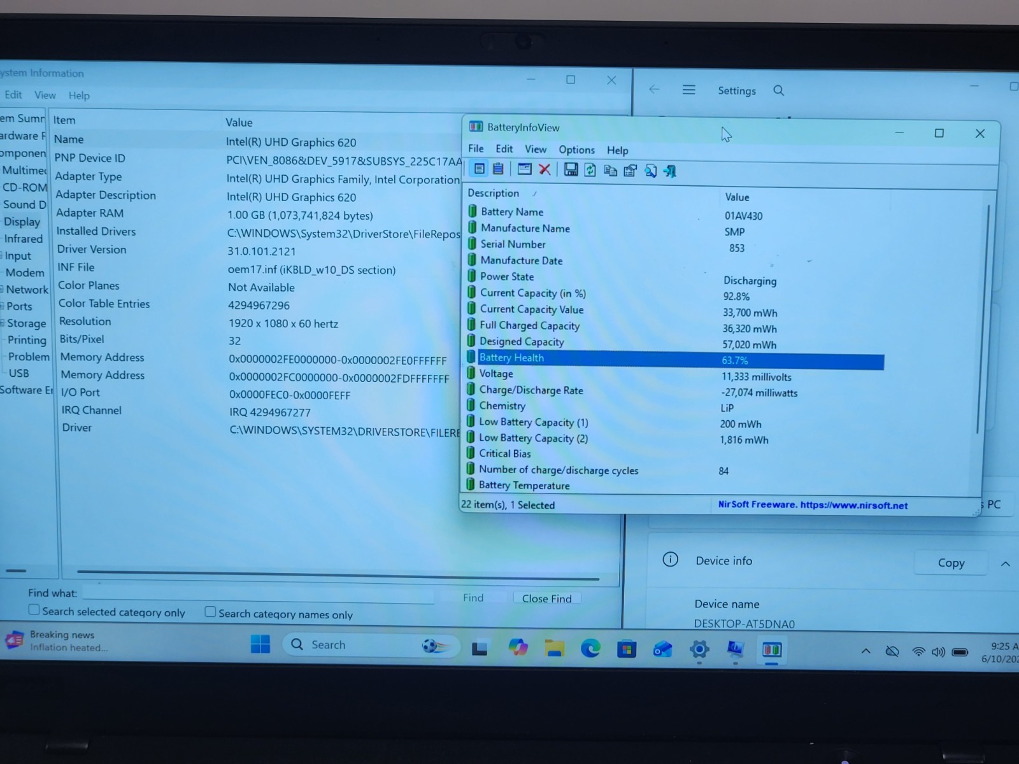1019x764 pixels.
Task: Sort by the Description column header
Action: pos(494,193)
